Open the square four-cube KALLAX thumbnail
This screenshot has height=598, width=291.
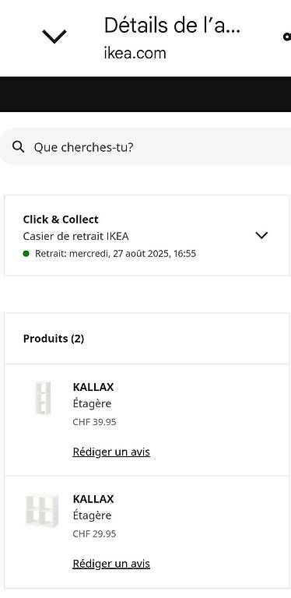point(42,510)
